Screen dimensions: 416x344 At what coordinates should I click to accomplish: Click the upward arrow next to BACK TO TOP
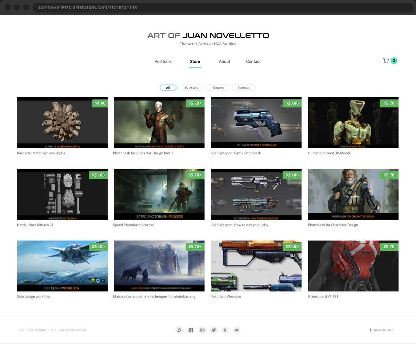[371, 330]
